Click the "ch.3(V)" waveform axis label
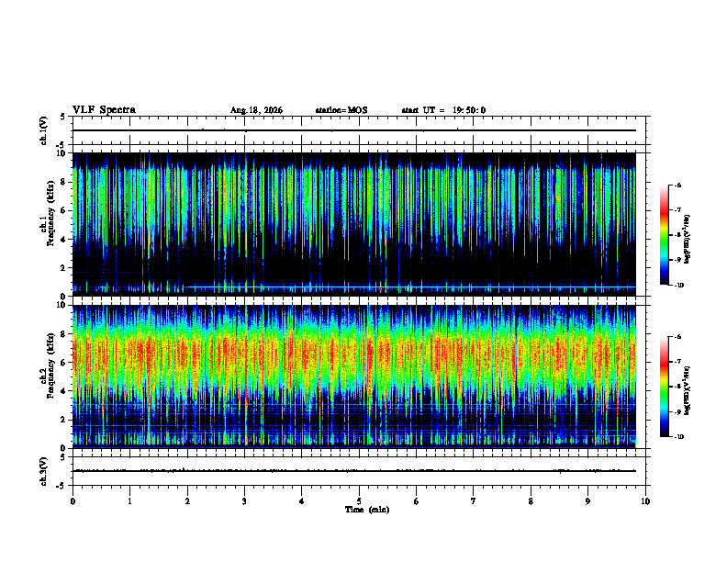Screen dimensions: 727x562 (43, 471)
